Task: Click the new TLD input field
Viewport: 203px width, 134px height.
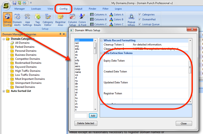Action: (81, 116)
